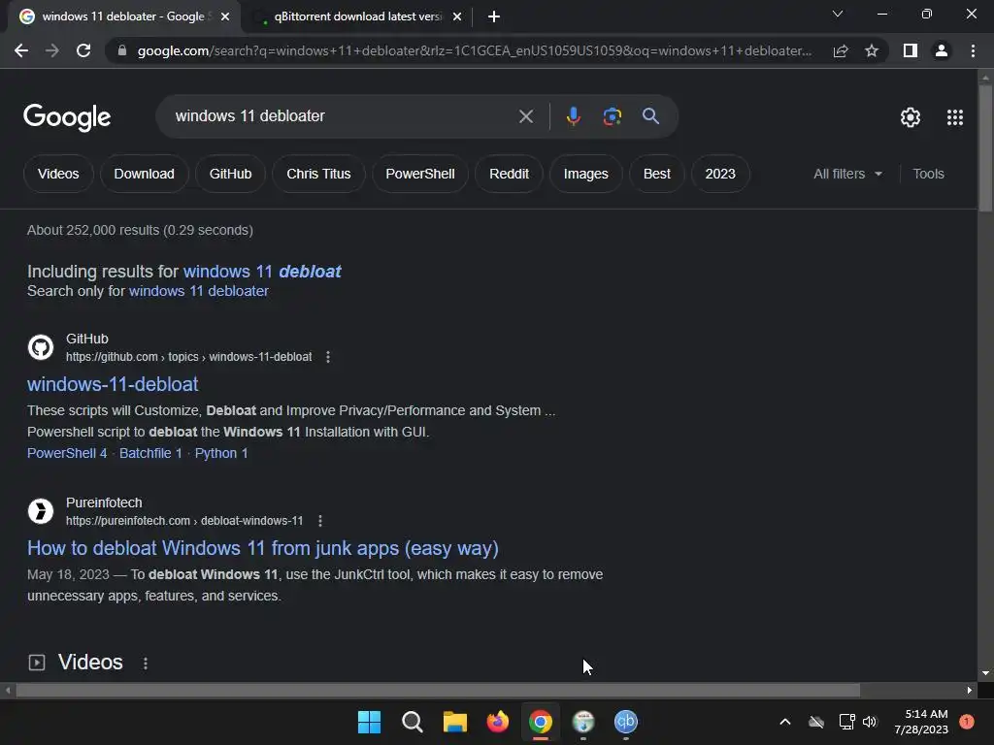The height and width of the screenshot is (745, 994).
Task: Click the vertical scrollbar thumb
Action: pos(985,147)
